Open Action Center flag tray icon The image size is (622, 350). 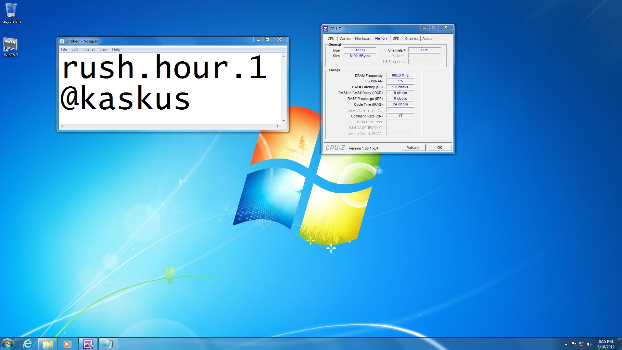574,344
